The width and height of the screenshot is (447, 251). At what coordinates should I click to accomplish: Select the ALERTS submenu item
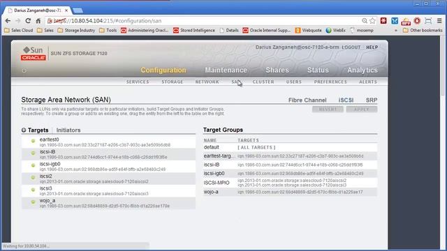click(368, 82)
